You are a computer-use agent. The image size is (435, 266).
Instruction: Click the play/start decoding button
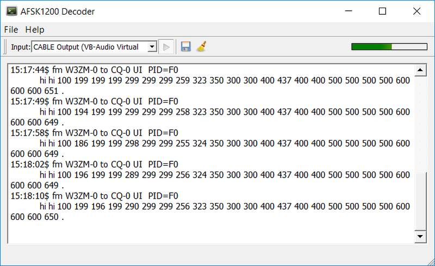(166, 47)
